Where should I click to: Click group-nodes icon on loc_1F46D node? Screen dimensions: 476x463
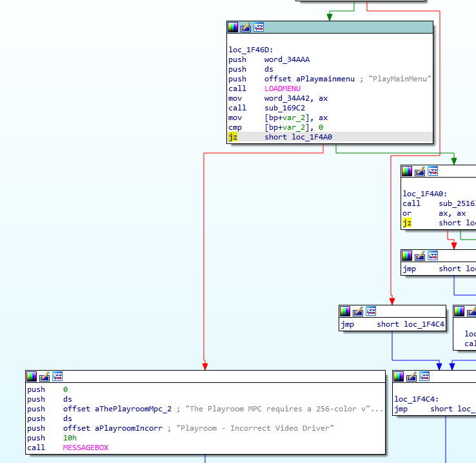(259, 27)
